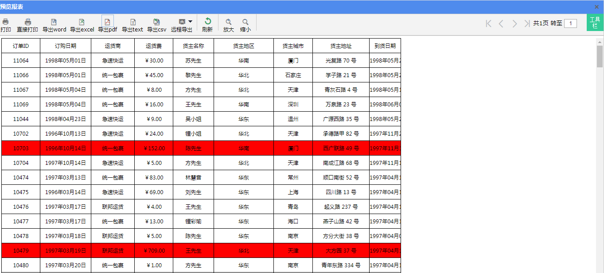Screen dimensions: 604x273
Task: Export the report with 导出excel
Action: click(82, 22)
